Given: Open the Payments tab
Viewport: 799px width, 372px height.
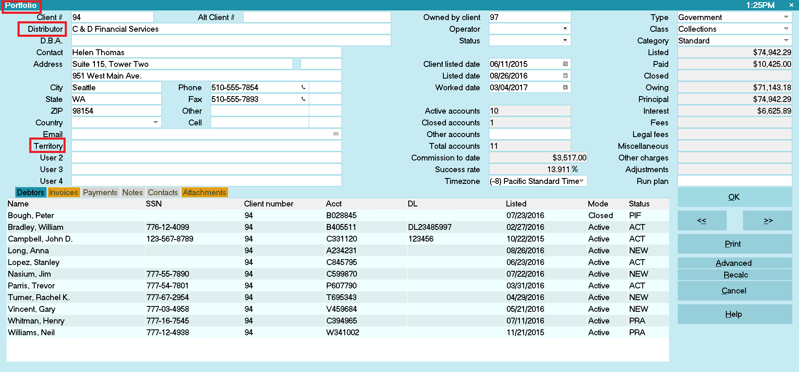Looking at the screenshot, I should (x=100, y=192).
